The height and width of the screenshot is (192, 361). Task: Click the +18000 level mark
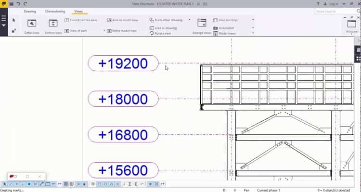123,99
